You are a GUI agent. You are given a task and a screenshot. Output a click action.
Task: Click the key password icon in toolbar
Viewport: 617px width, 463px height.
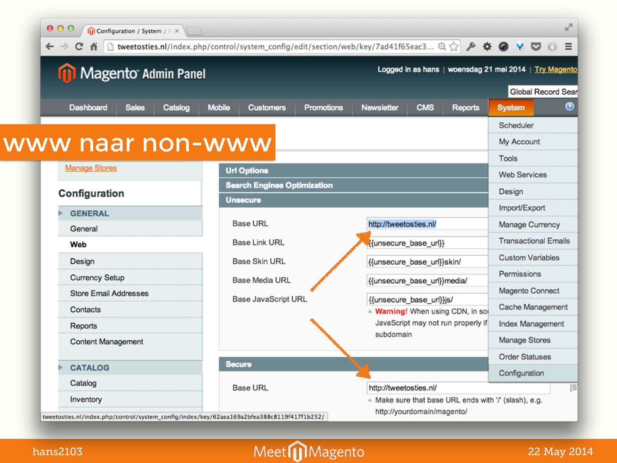pos(471,47)
